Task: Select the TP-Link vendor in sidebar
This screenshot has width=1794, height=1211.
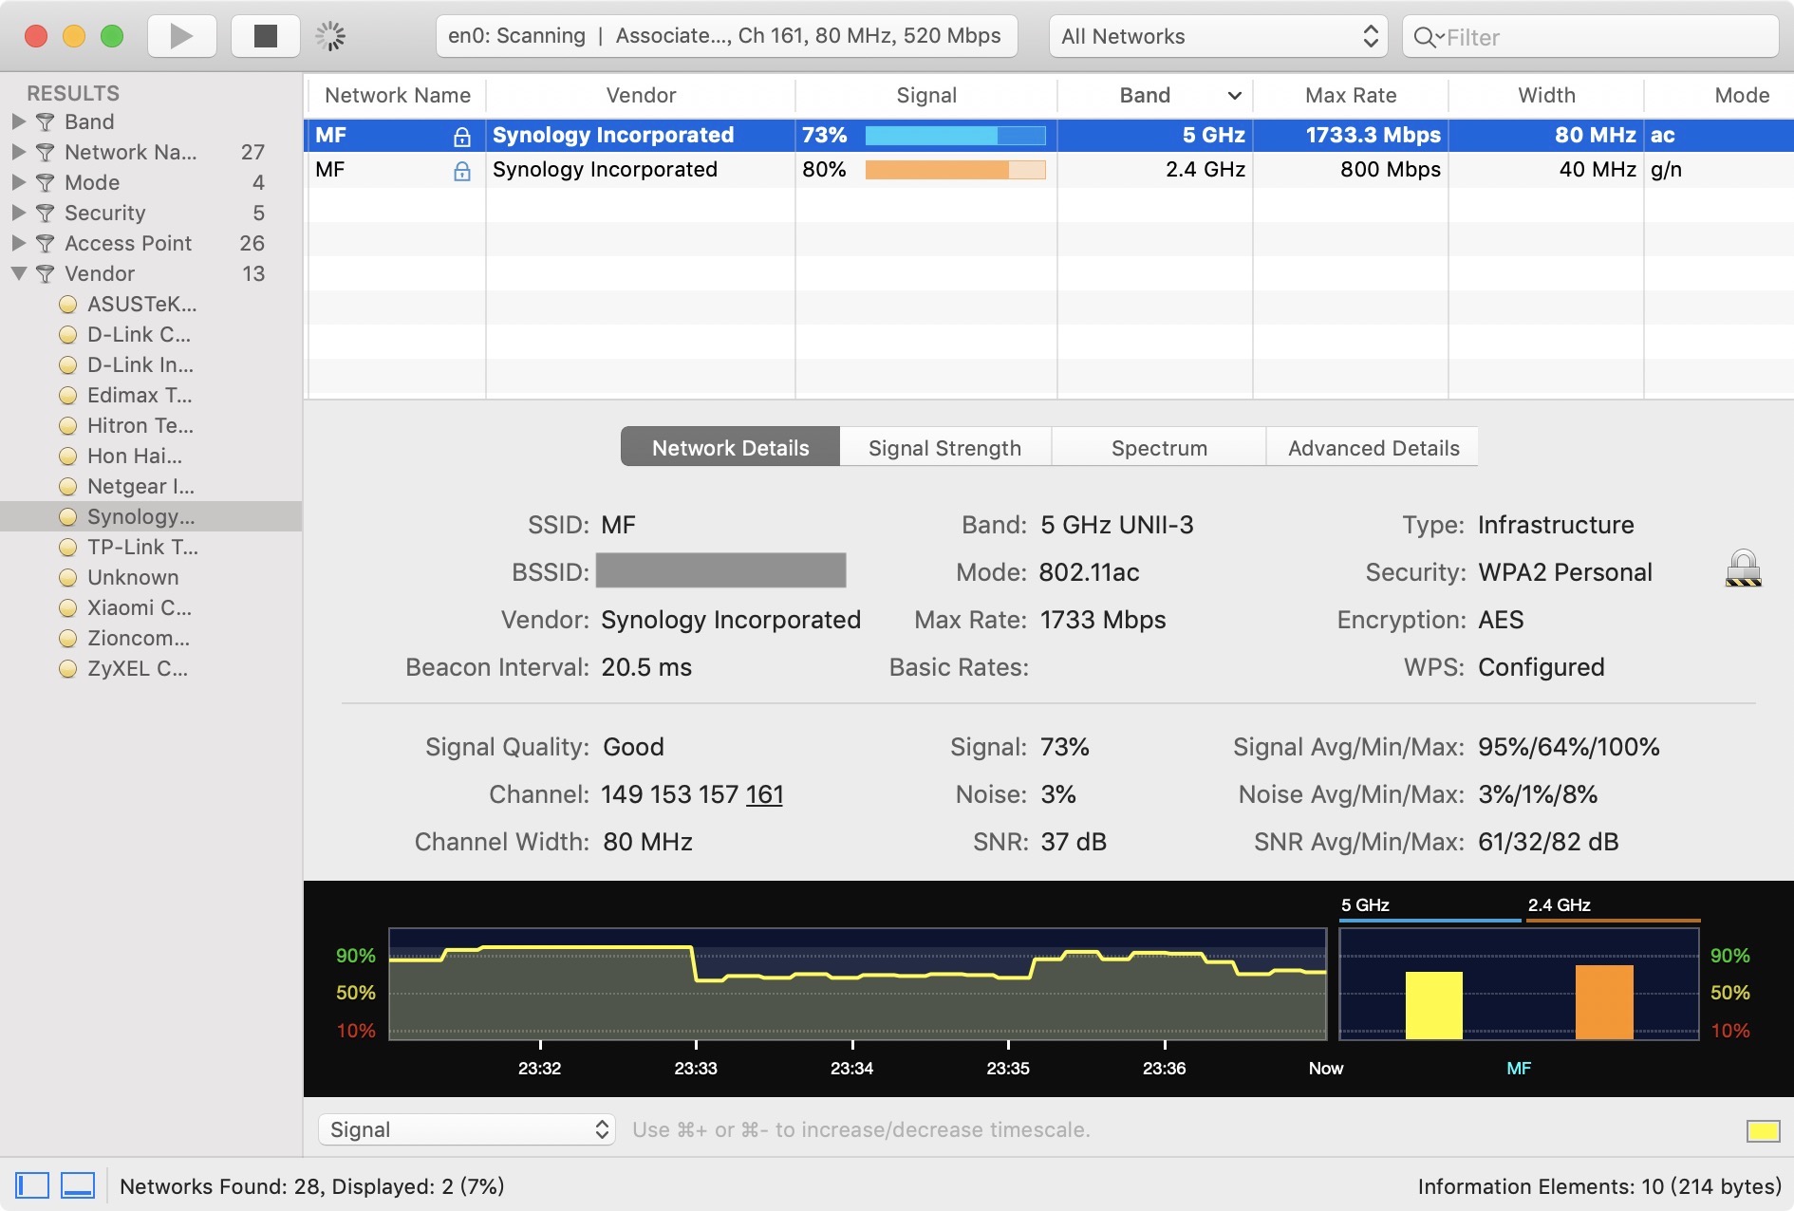Action: click(x=142, y=548)
